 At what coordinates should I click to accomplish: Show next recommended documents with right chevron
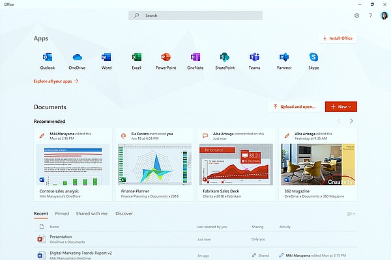tap(351, 121)
